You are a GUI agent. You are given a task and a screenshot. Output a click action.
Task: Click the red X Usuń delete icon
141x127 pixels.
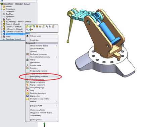click(28, 90)
